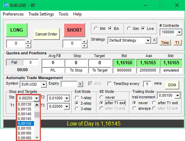Select 0,00135 in the Stp list
This screenshot has height=141, width=185.
(26, 109)
